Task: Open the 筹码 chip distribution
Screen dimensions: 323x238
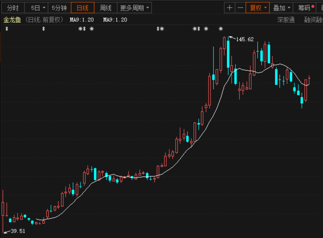Action: [304, 8]
